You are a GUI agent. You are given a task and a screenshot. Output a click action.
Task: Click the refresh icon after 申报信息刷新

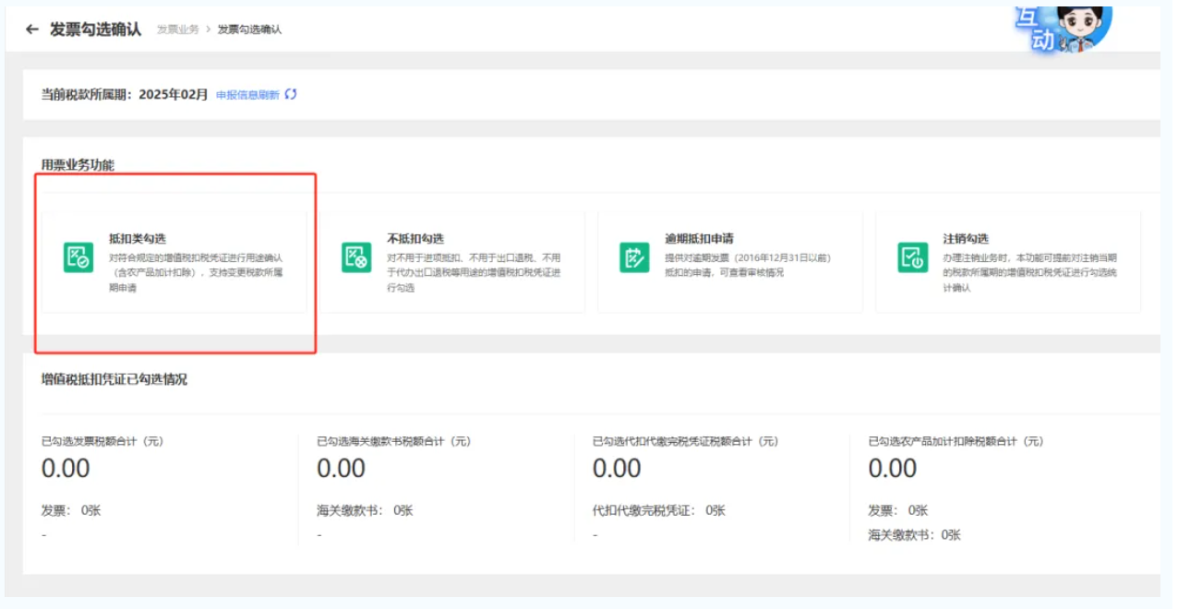291,94
